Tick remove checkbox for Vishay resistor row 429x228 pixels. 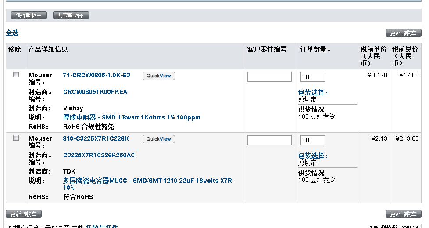[x=16, y=75]
